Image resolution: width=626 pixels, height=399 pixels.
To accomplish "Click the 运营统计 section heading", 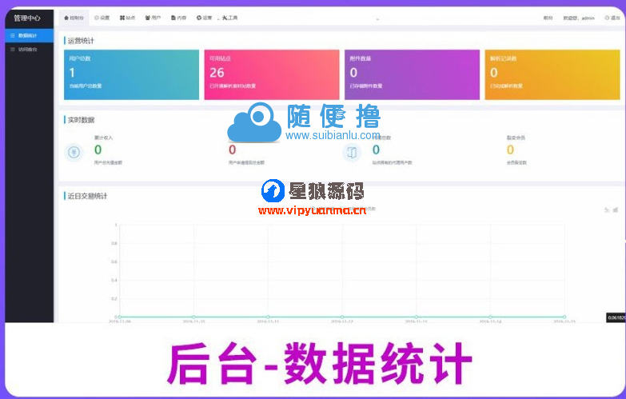I will pyautogui.click(x=81, y=41).
